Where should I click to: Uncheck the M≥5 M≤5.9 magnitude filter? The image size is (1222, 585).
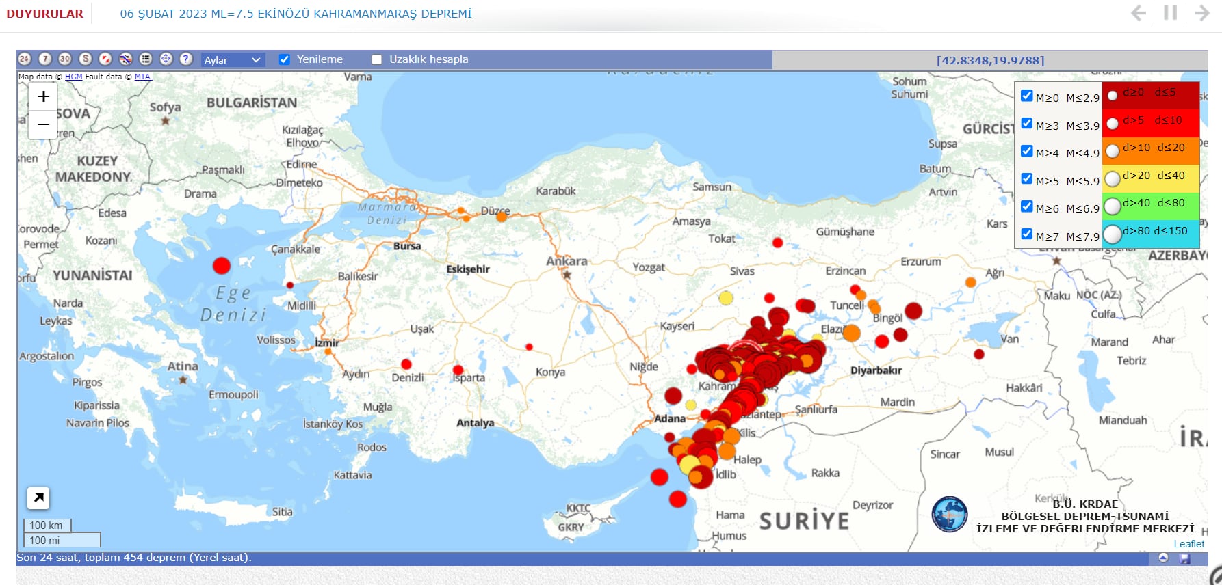1026,178
